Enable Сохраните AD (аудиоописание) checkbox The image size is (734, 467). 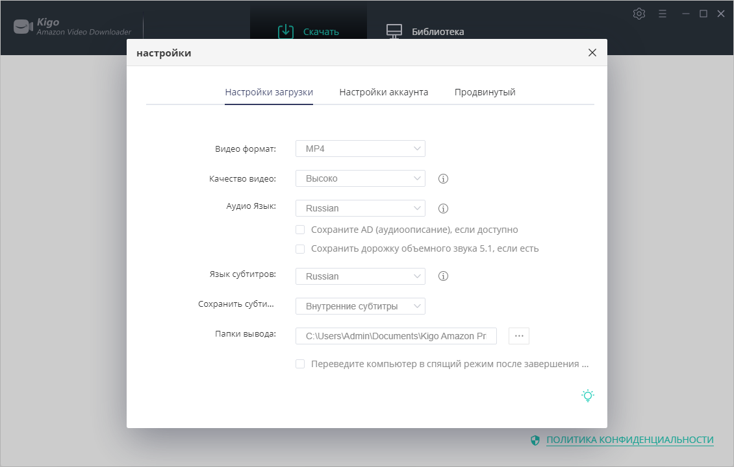point(300,230)
